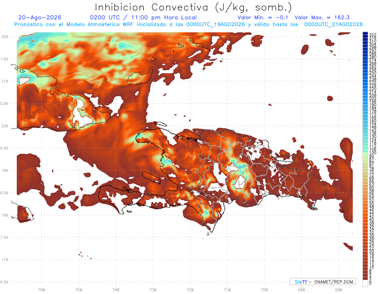Click the "21N" latitude label
The height and width of the screenshot is (294, 380).
pyautogui.click(x=5, y=81)
